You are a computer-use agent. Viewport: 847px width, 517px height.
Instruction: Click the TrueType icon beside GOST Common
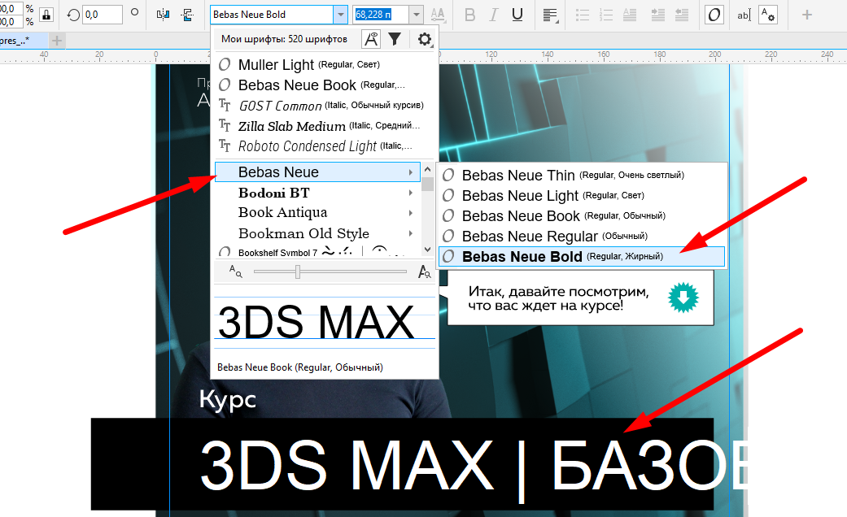[x=225, y=105]
